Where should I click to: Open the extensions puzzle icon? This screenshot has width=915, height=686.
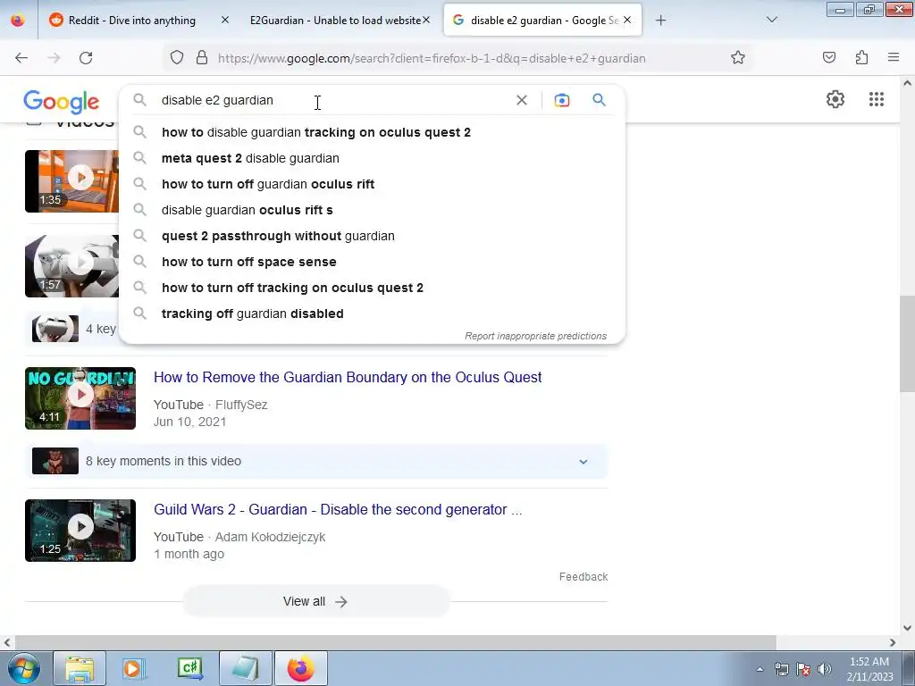click(x=861, y=58)
